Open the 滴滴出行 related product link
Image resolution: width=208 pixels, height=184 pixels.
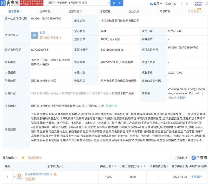point(196,177)
